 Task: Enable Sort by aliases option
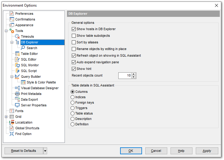pos(74,42)
